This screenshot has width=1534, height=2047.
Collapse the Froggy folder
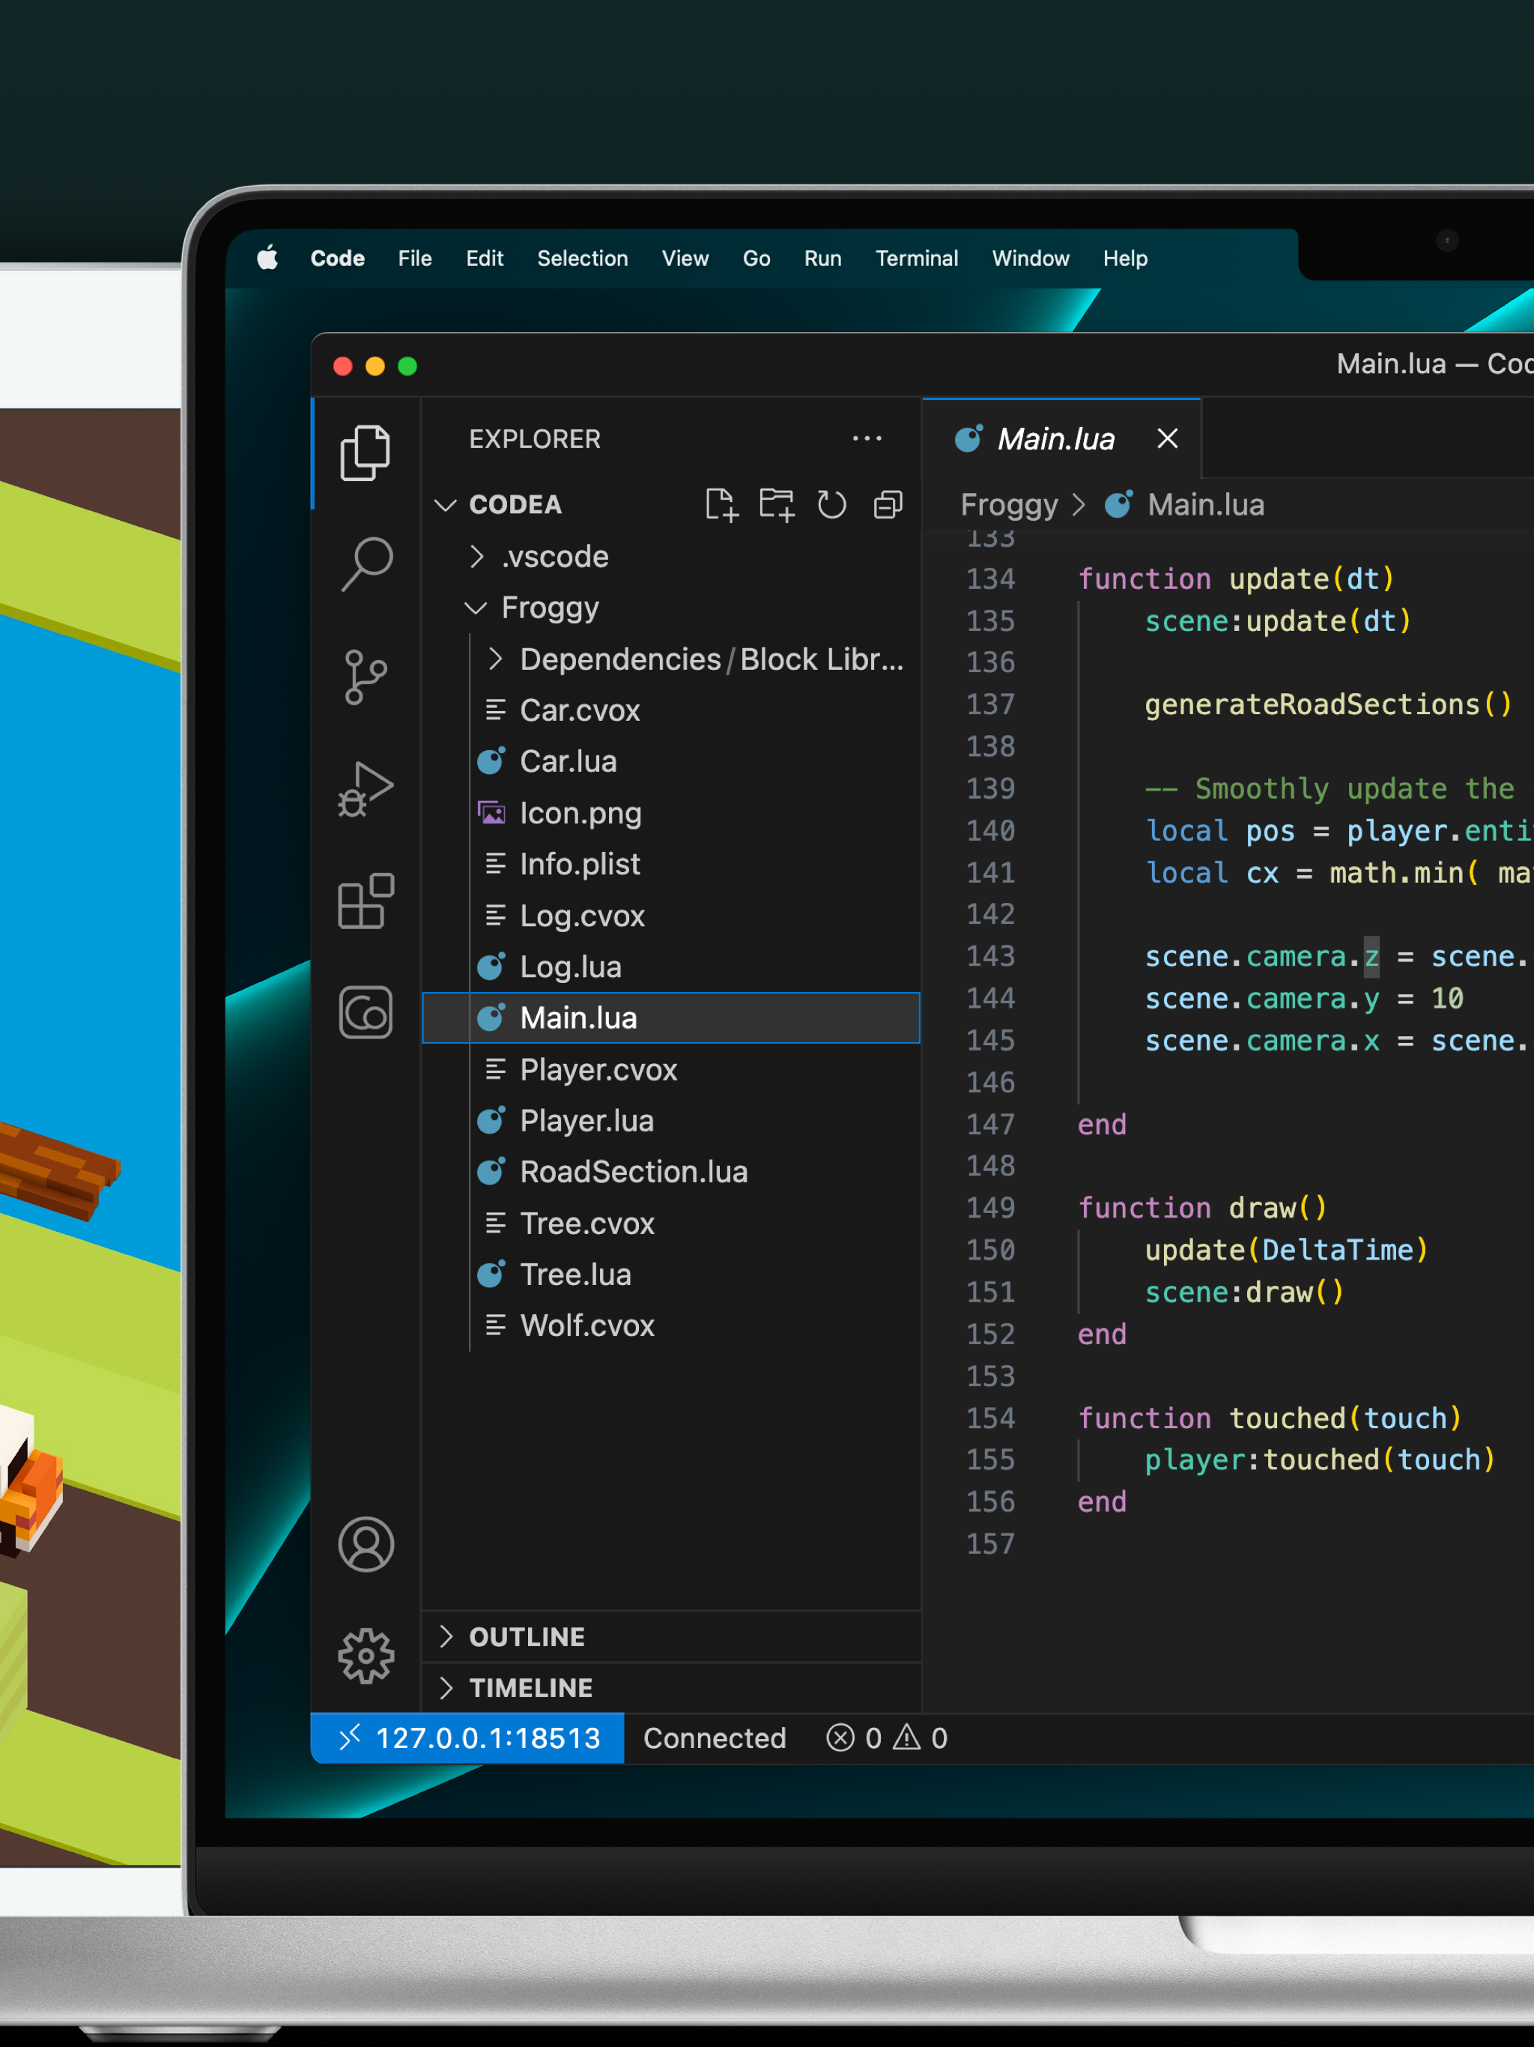[550, 608]
